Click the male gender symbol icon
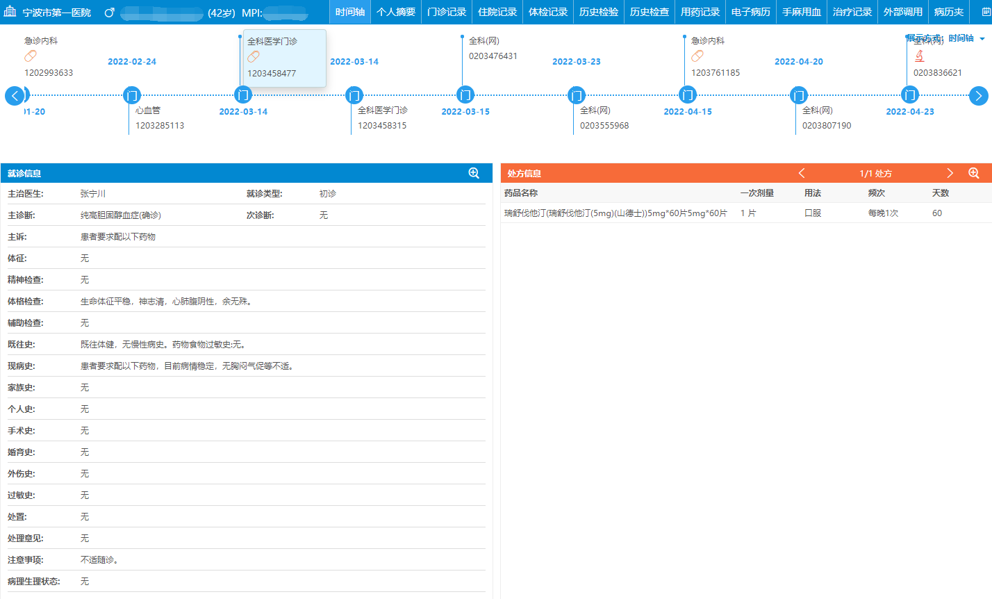 (x=109, y=13)
